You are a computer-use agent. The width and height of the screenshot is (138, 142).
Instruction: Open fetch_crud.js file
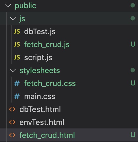[x=47, y=45]
